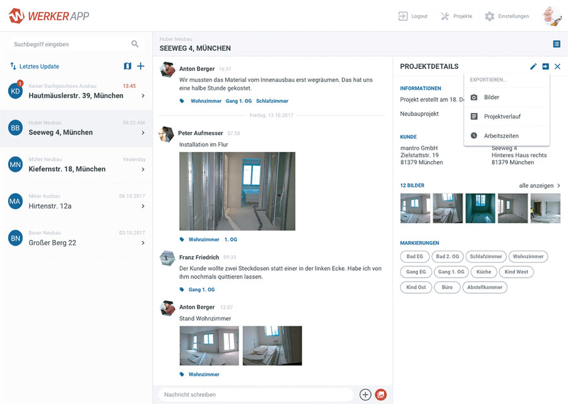Viewport: 568px width, 404px height.
Task: Click Wohnzimmer tag under Stand Wohnzimmer photos
Action: point(204,374)
